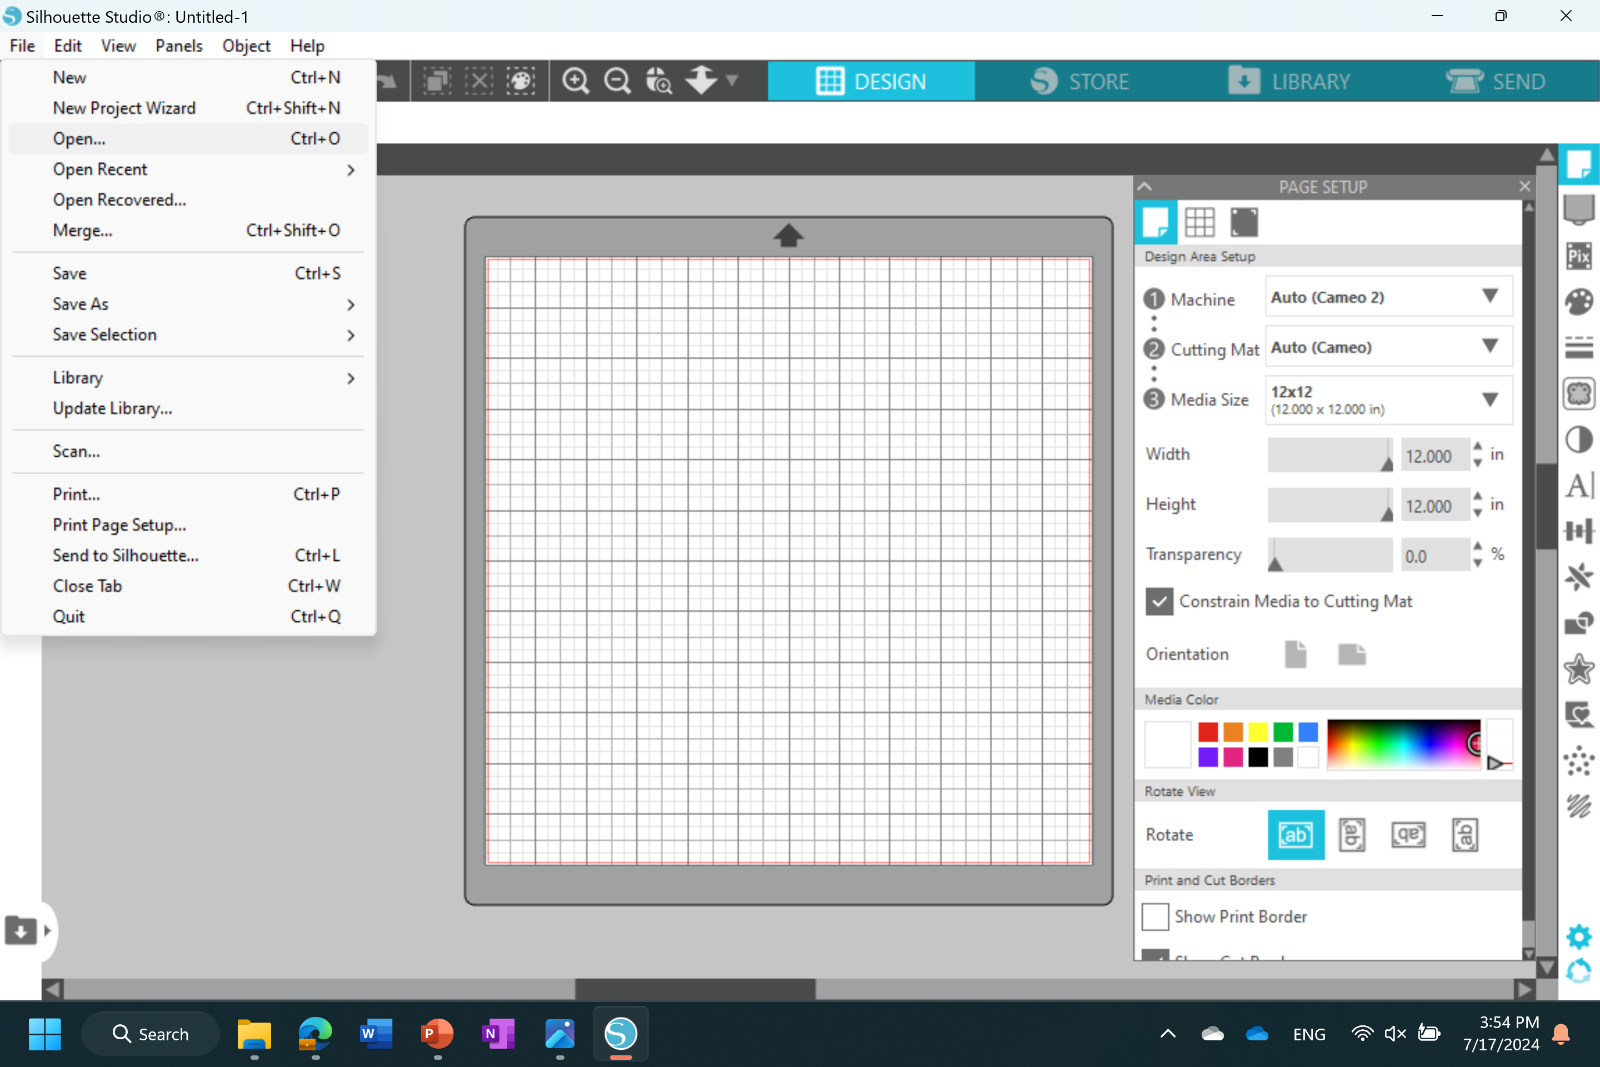The width and height of the screenshot is (1600, 1067).
Task: Enable Show Print Border checkbox
Action: pyautogui.click(x=1155, y=916)
